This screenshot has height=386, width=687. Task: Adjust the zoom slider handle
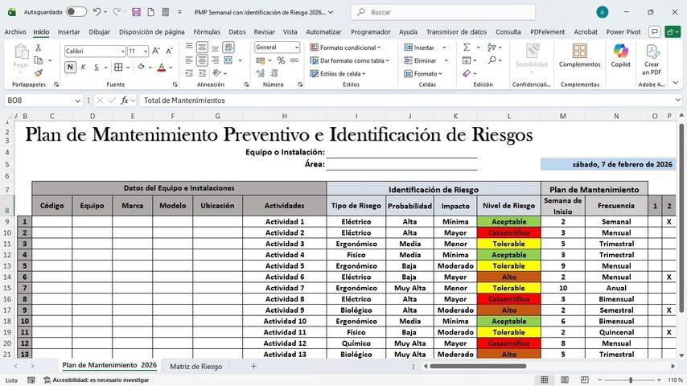(x=631, y=380)
